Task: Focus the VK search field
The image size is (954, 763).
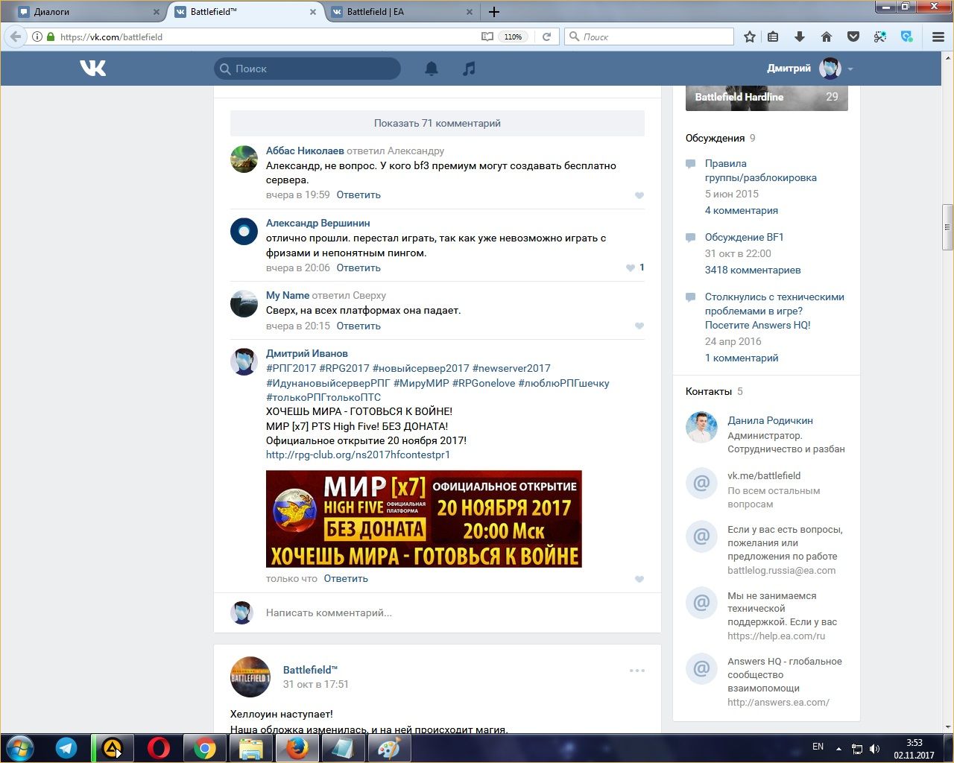Action: point(307,69)
